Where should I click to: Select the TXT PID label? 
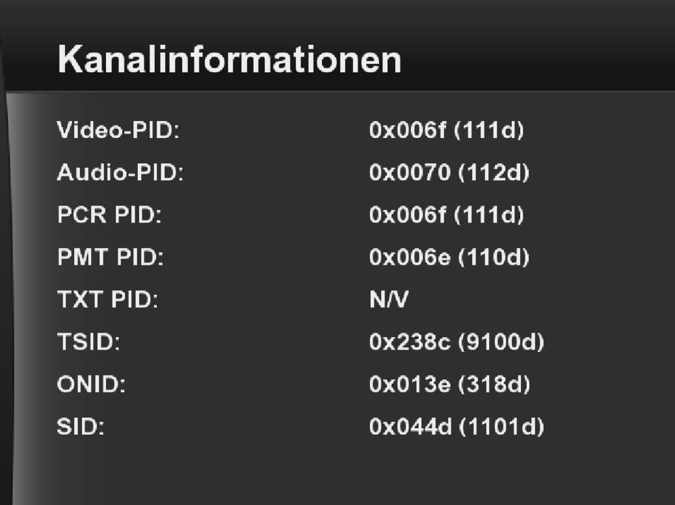(108, 300)
